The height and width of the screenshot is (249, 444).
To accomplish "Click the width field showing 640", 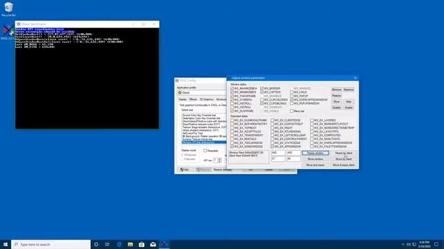I will pyautogui.click(x=278, y=153).
